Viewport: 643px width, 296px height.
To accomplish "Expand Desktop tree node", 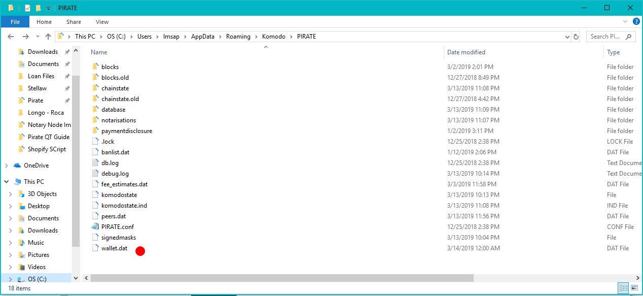I will [11, 206].
